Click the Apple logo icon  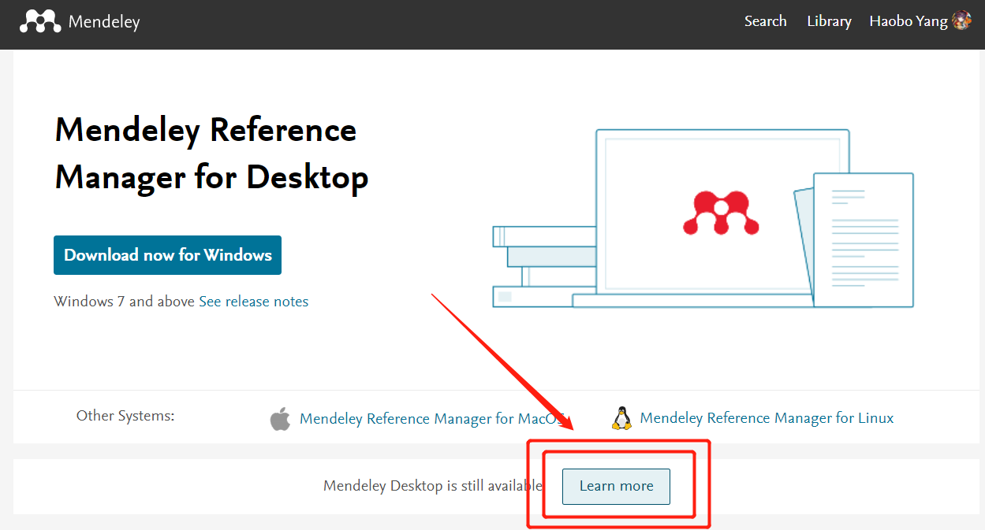(x=280, y=419)
